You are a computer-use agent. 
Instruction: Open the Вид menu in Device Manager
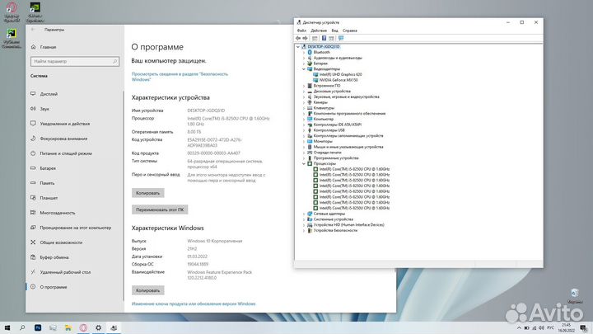coord(334,31)
